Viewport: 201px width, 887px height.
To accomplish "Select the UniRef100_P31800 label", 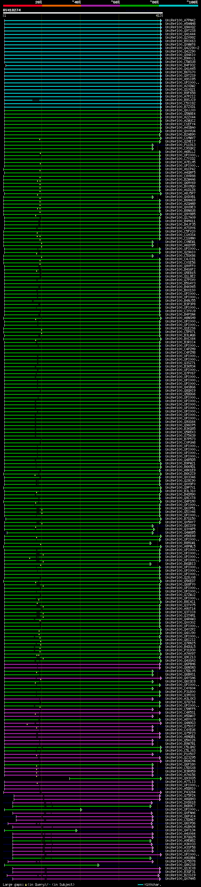I will point(180,691).
